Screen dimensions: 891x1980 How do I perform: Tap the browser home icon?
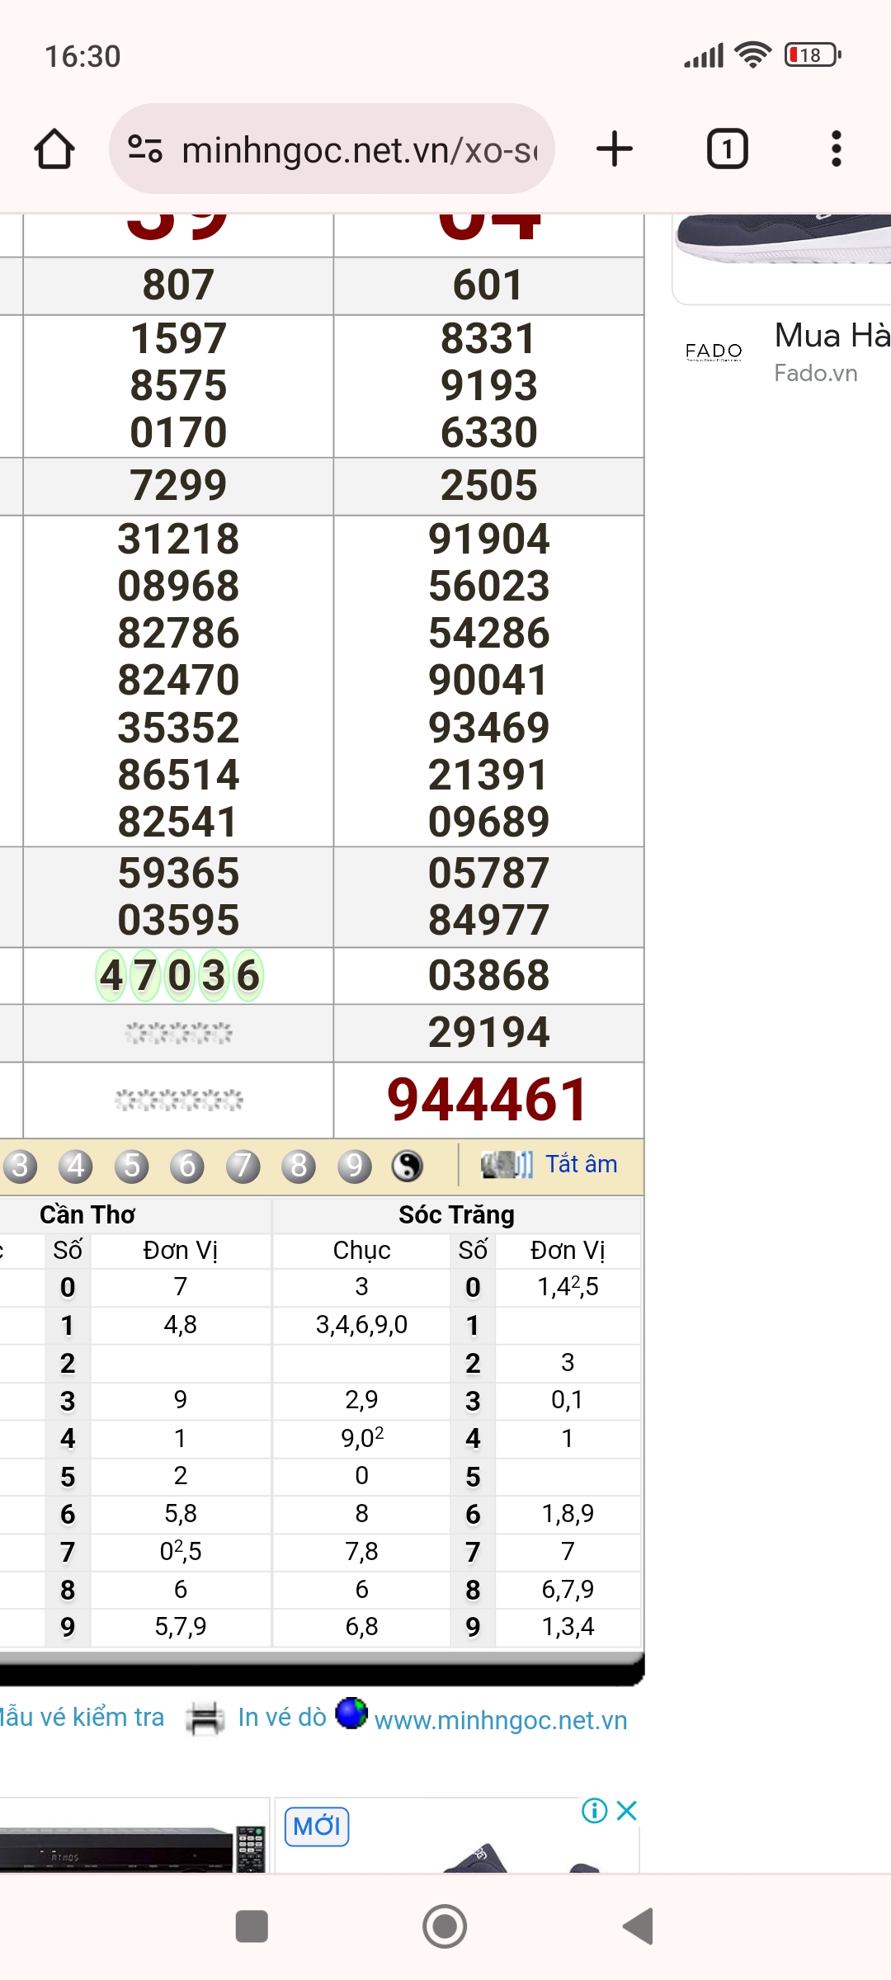[54, 149]
